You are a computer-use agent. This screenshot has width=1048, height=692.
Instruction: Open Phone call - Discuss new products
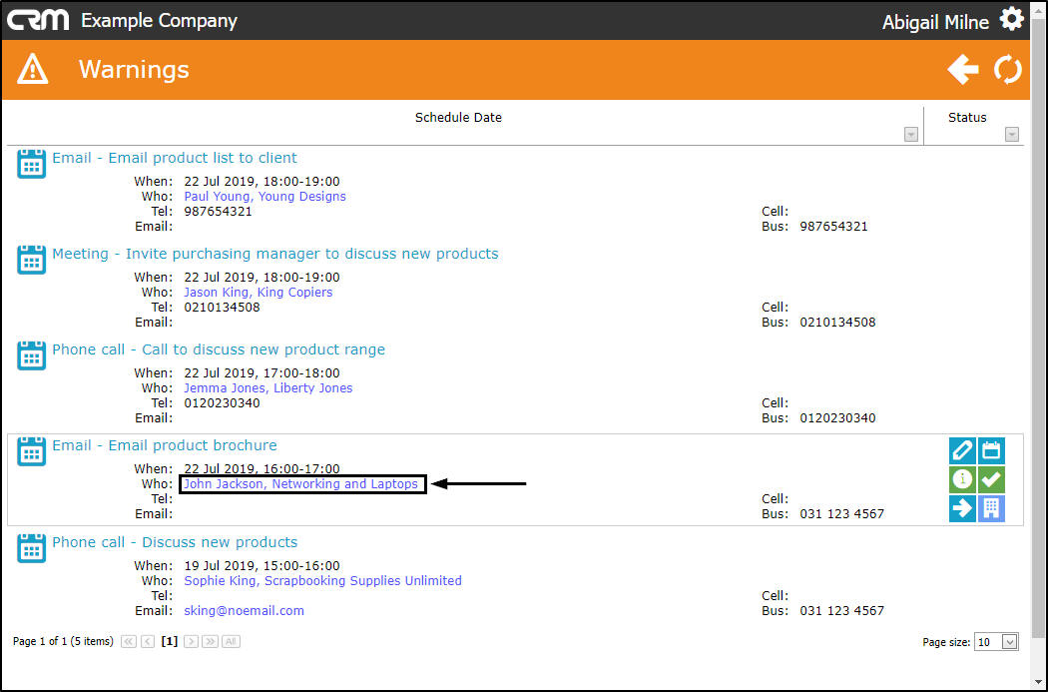175,542
